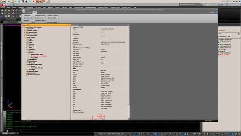Image resolution: width=241 pixels, height=136 pixels.
Task: Select the PipeSupport tree row
Action: [x=33, y=59]
